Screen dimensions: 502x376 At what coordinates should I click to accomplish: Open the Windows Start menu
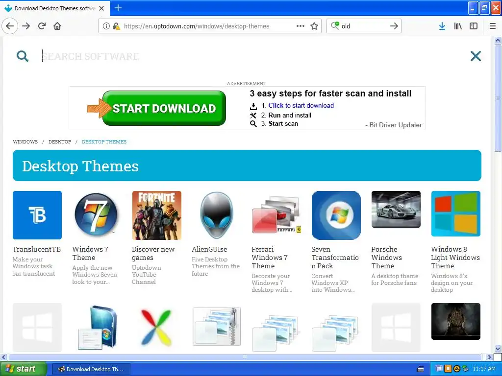23,369
